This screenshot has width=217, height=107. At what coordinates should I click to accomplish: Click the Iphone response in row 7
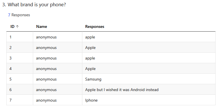coord(91,100)
